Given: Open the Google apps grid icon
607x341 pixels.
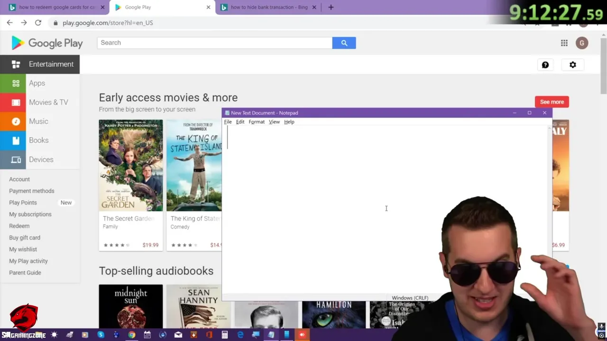Looking at the screenshot, I should (564, 43).
